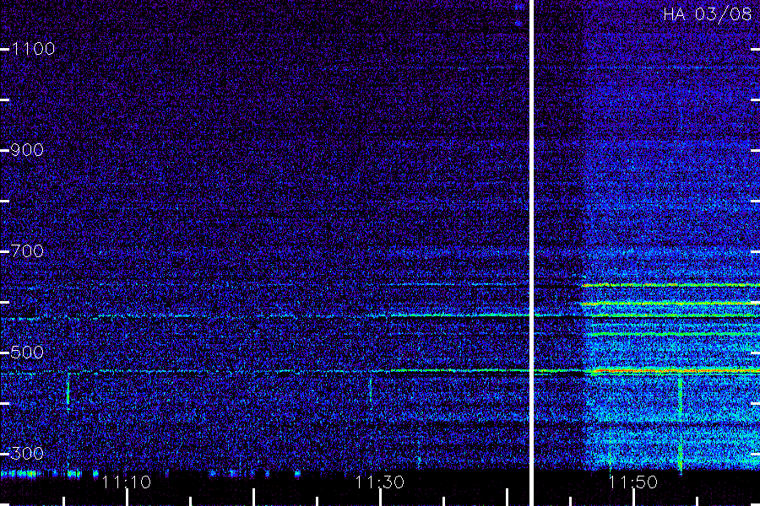Click the 11:30 time axis label
The width and height of the screenshot is (760, 506).
[379, 482]
